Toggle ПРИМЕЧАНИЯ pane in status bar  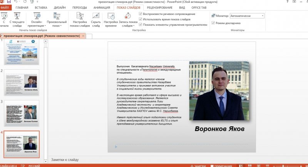click(221, 166)
